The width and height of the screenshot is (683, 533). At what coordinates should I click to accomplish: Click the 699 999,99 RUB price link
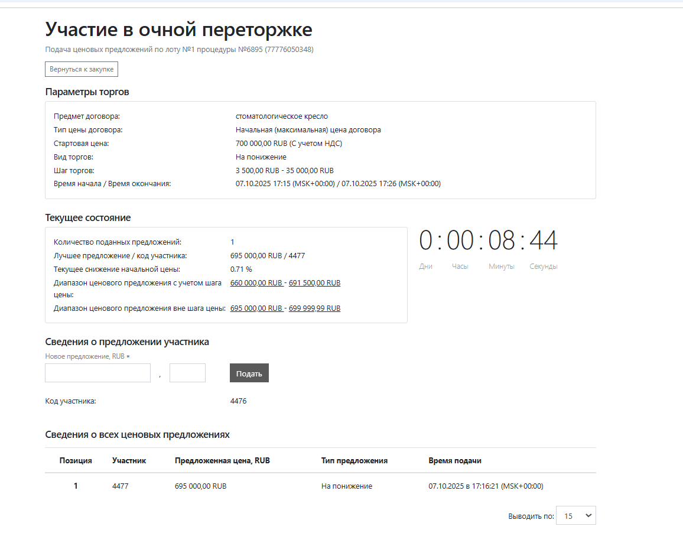[x=314, y=308]
